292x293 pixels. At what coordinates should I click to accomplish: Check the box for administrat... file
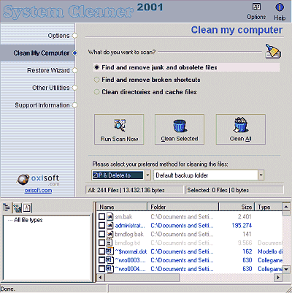click(101, 225)
